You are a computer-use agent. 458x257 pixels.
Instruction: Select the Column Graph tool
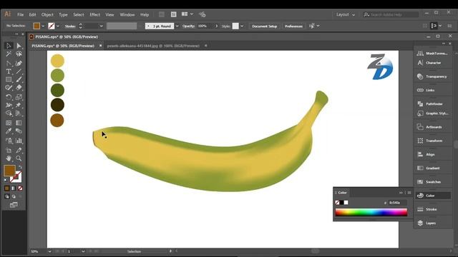click(x=19, y=141)
